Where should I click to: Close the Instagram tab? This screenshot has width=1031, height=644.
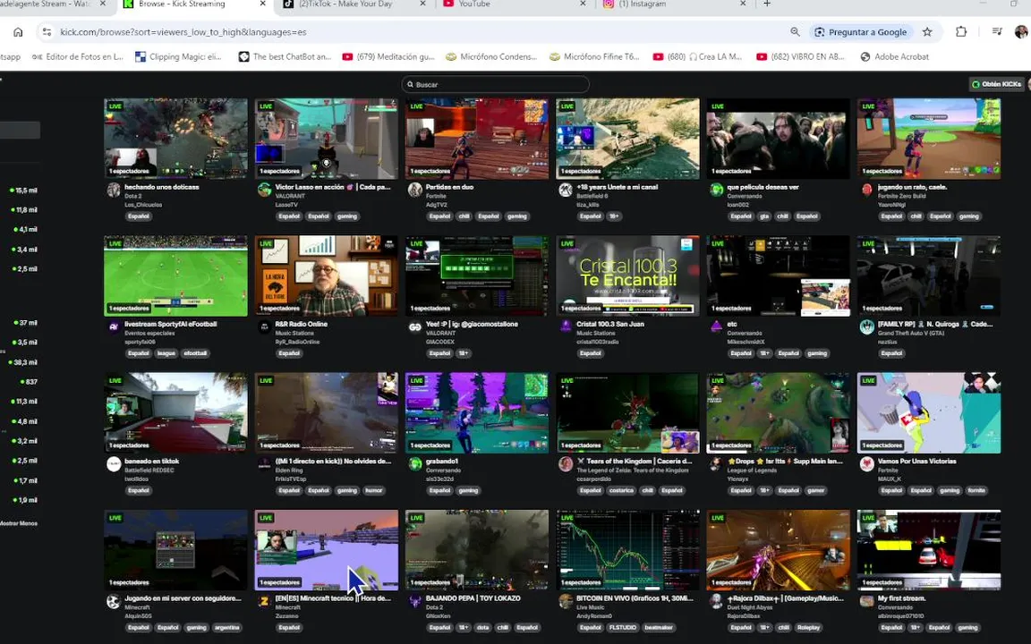(x=743, y=4)
